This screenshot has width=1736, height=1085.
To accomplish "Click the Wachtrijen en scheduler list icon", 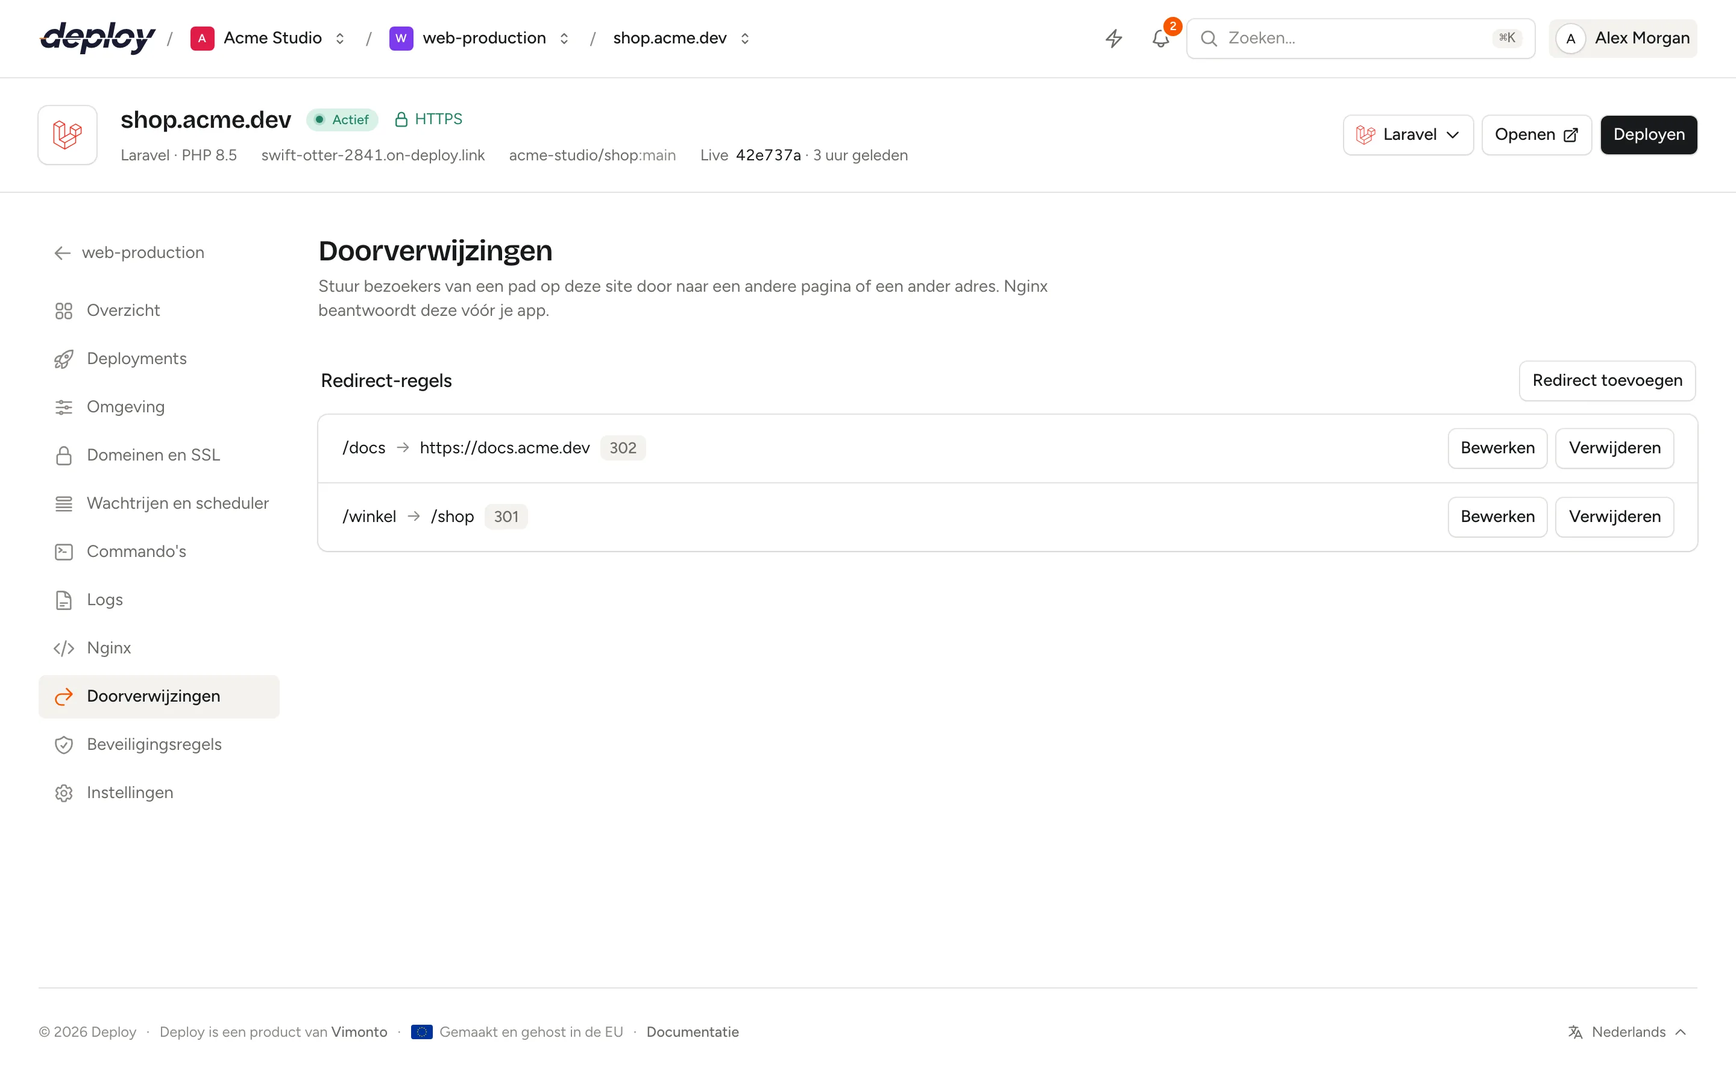I will [64, 504].
